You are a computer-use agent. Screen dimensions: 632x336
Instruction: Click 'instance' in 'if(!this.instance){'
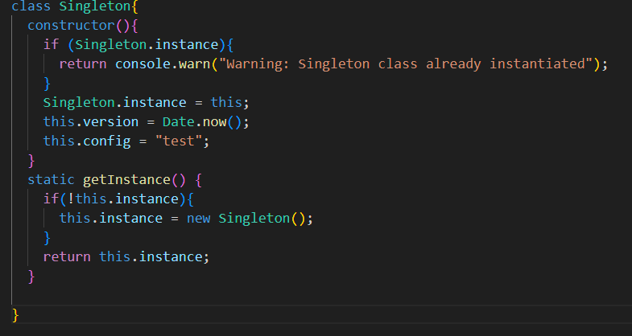click(147, 199)
